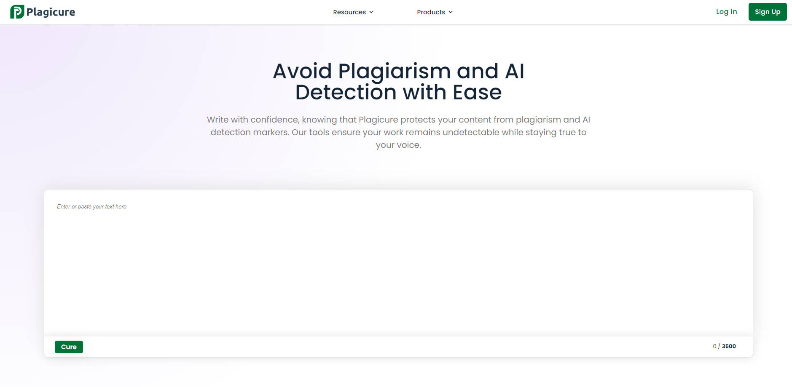Click the 'Avoid Plagiarism and AI' heading line

(x=398, y=71)
